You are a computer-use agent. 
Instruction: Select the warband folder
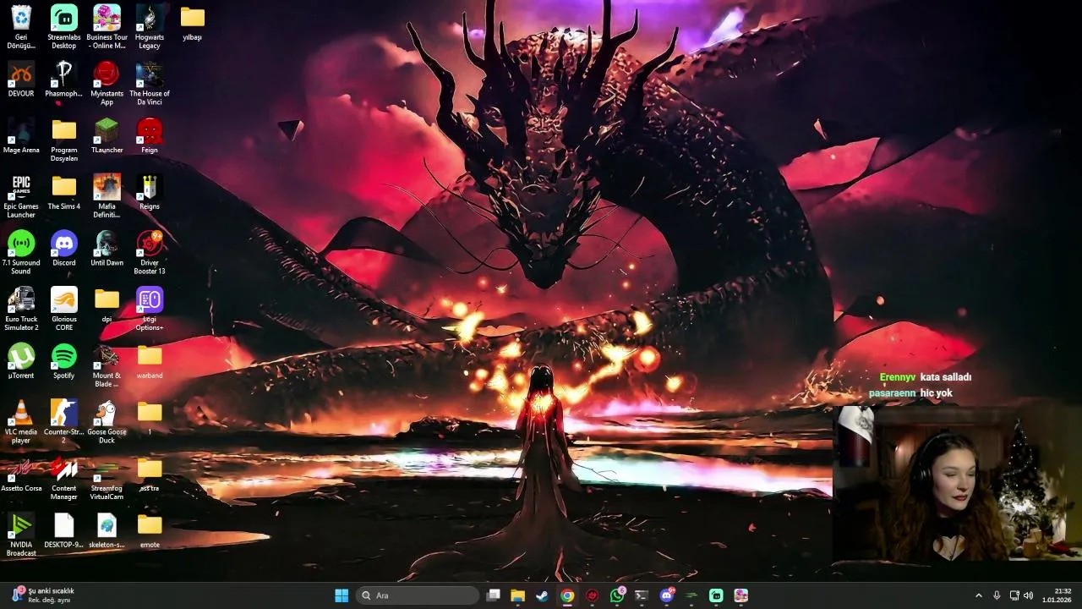pyautogui.click(x=150, y=361)
